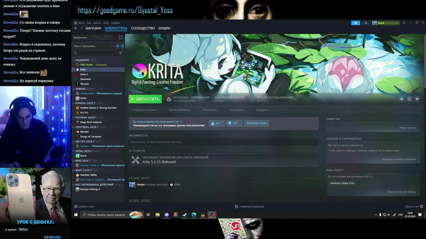Toggle sort by recent activity clock icon
The image size is (426, 239).
tap(118, 46)
